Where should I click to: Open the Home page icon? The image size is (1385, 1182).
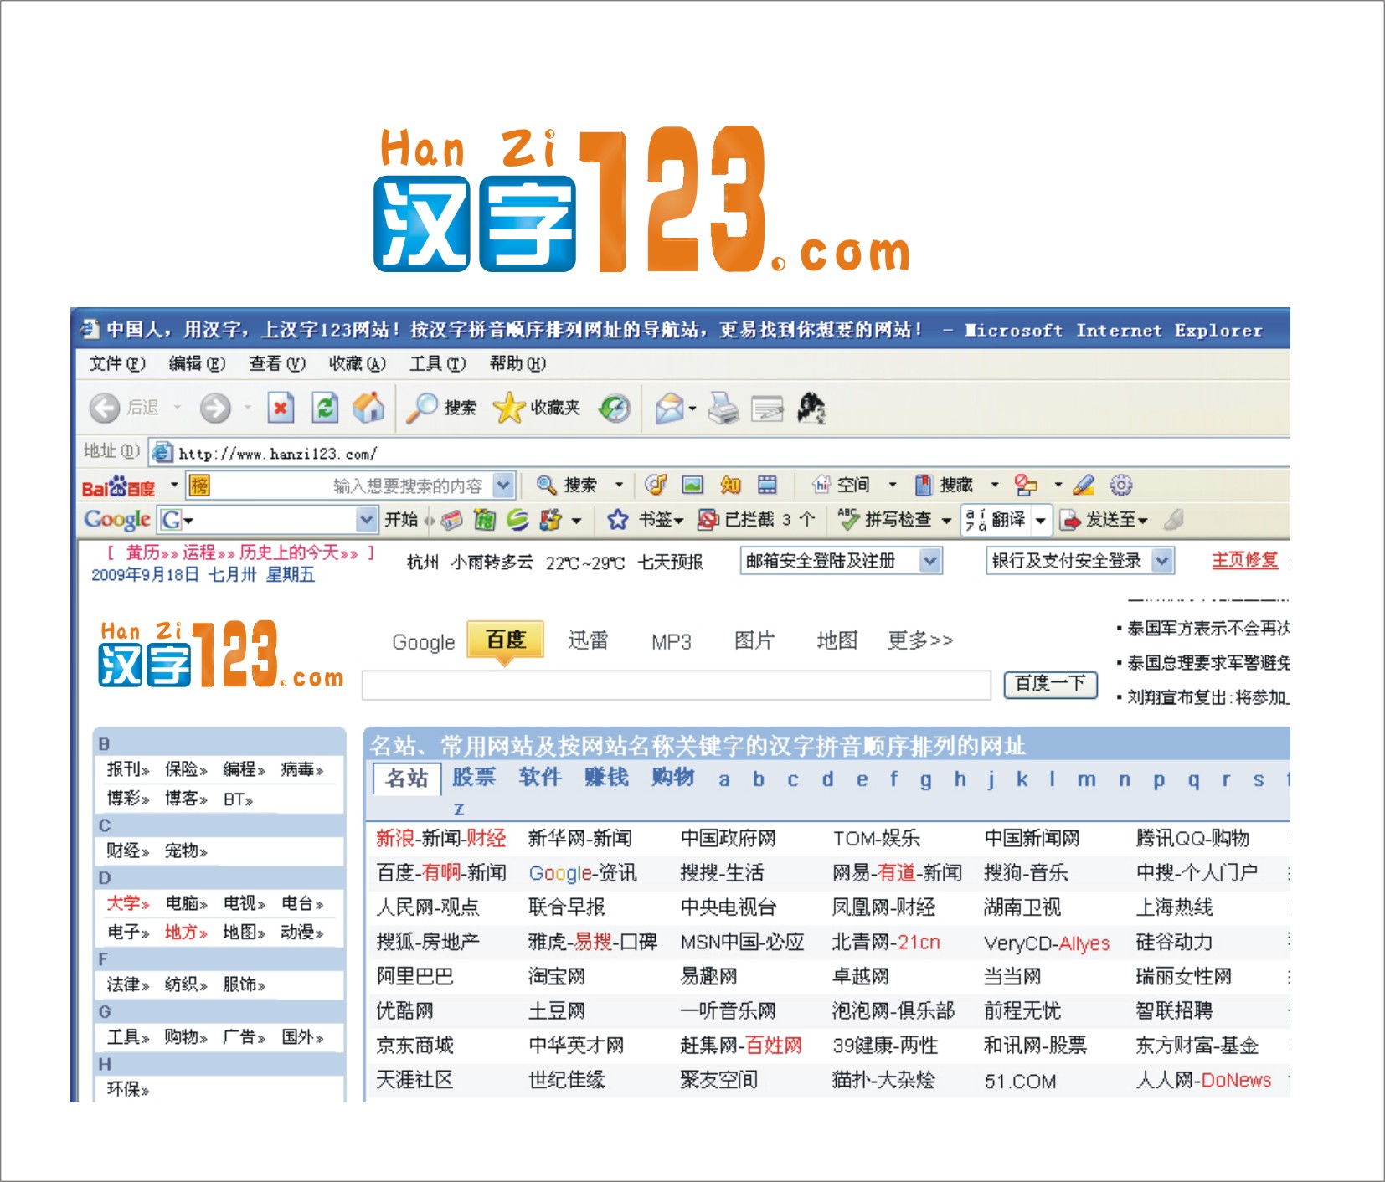pos(367,409)
